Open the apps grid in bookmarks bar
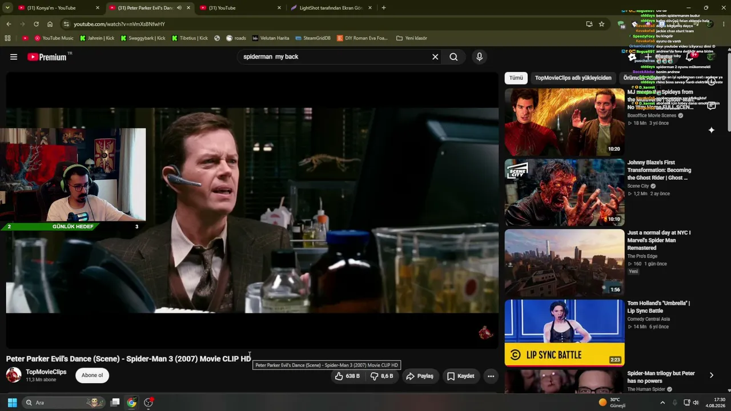 click(7, 38)
